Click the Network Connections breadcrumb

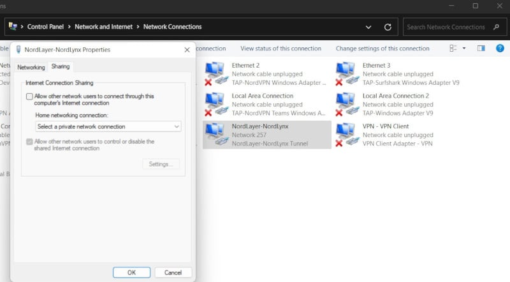pyautogui.click(x=172, y=27)
